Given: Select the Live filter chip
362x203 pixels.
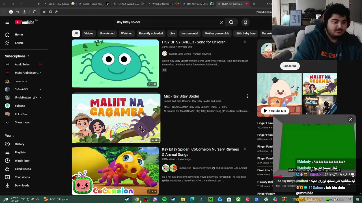Looking at the screenshot, I should [172, 33].
